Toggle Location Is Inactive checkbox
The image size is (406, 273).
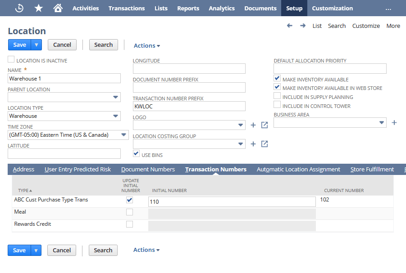[x=11, y=59]
